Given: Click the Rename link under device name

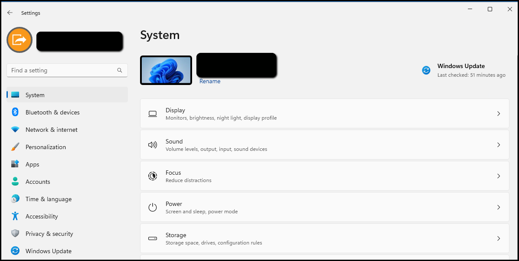Looking at the screenshot, I should [210, 82].
